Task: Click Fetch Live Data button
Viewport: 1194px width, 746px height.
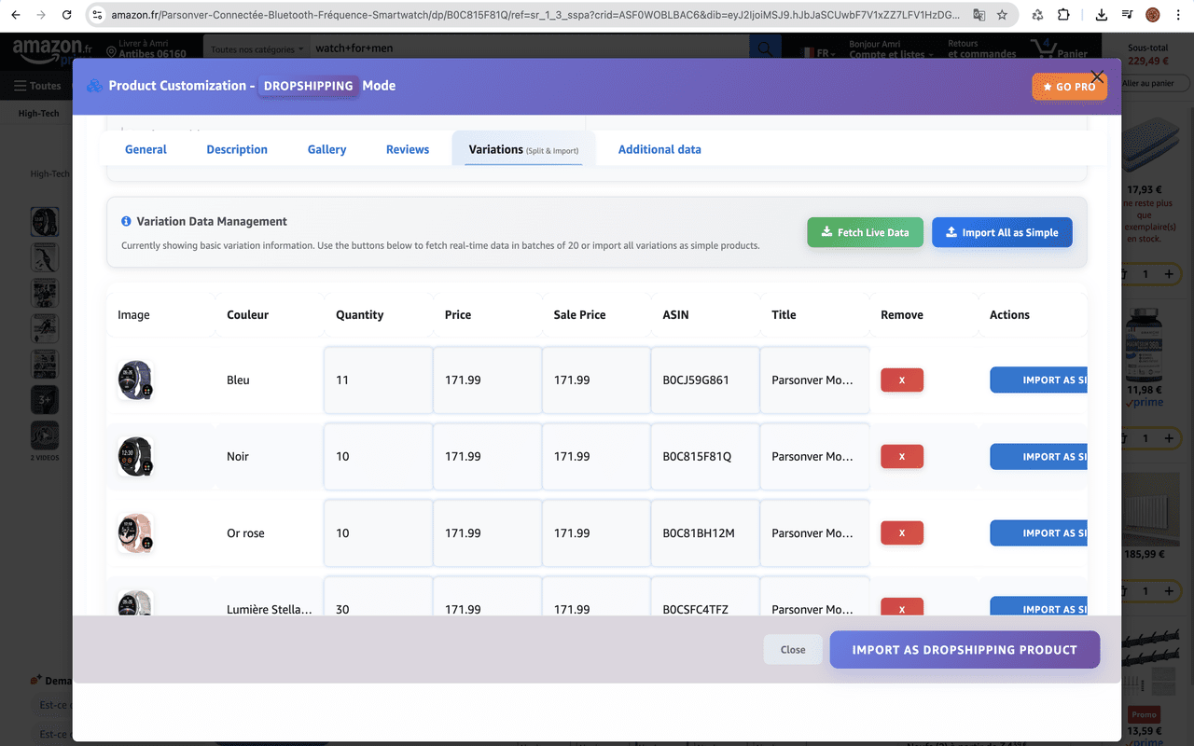Action: coord(865,232)
